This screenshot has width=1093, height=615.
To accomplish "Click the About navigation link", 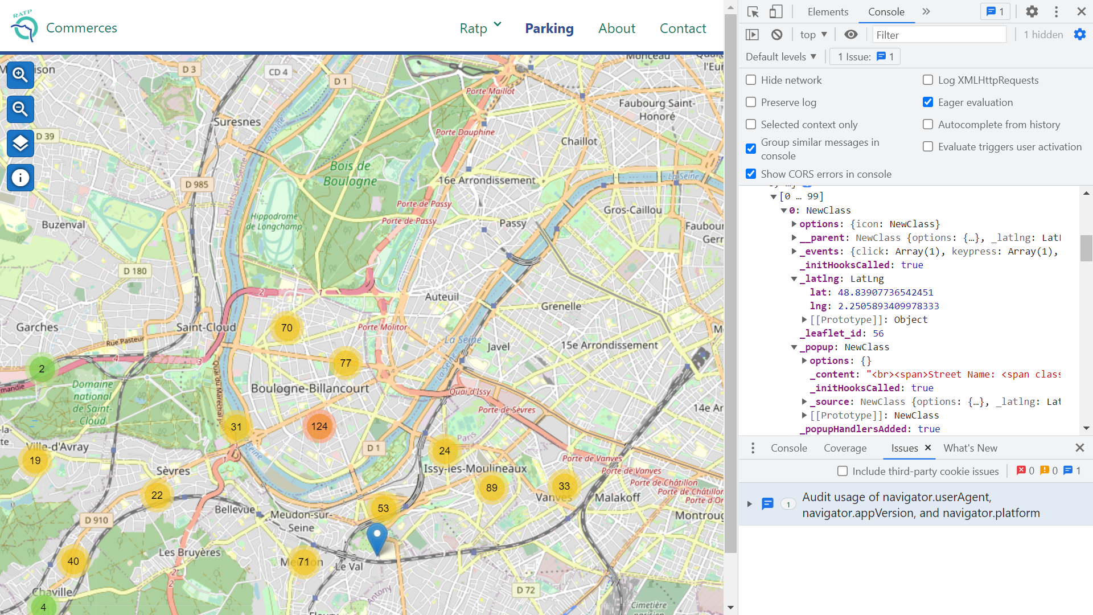I will 617,28.
